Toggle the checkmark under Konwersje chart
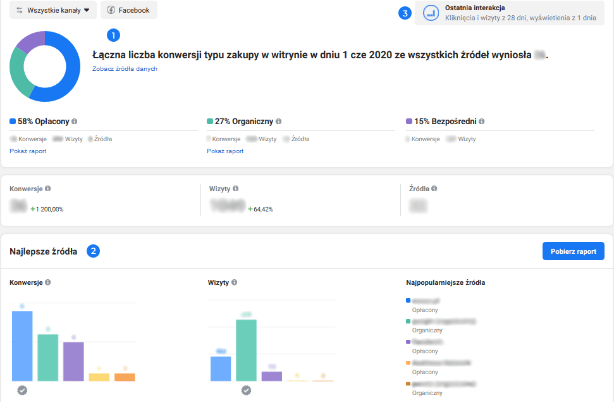The image size is (614, 402). pyautogui.click(x=22, y=390)
